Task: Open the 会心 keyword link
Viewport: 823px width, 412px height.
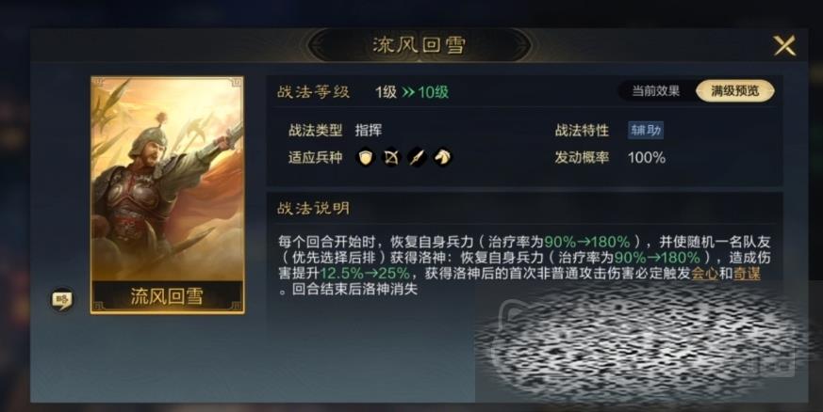Action: (x=704, y=274)
